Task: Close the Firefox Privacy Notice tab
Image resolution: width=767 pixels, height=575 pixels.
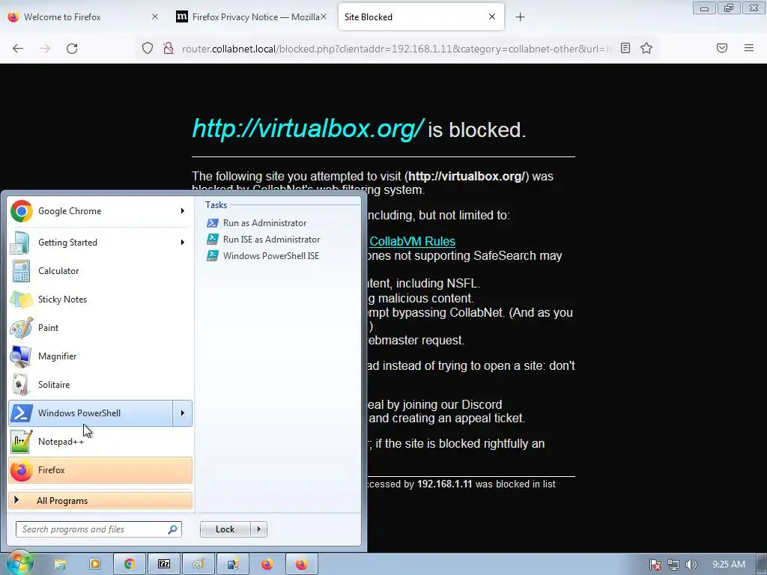Action: pyautogui.click(x=324, y=16)
